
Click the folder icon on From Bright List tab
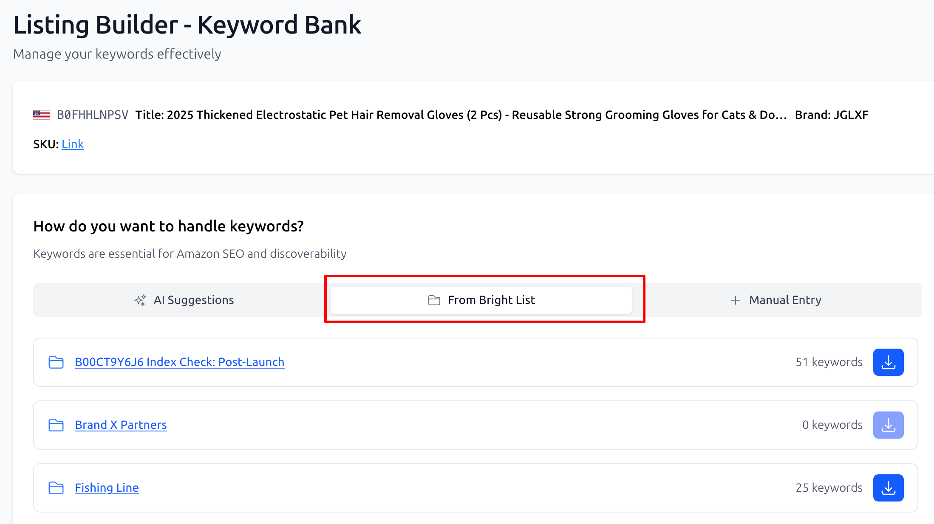(x=434, y=300)
